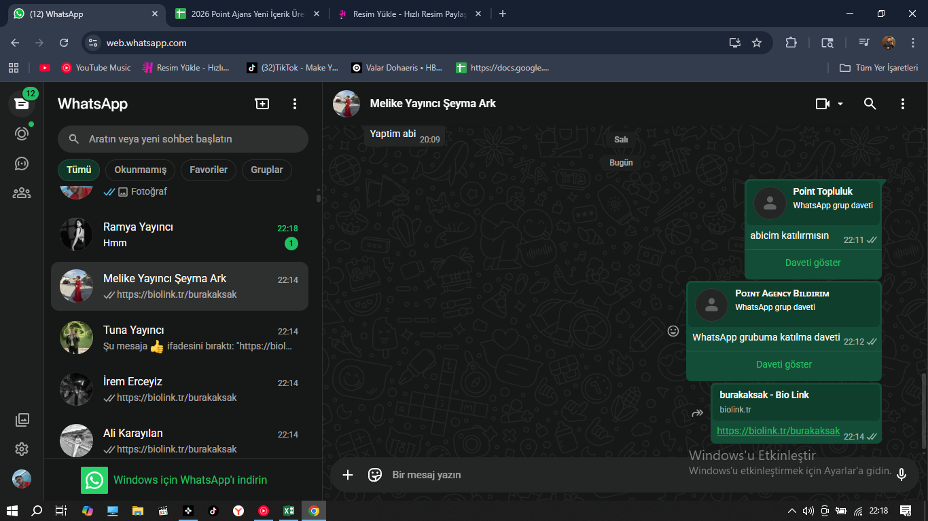Open the Windows Start menu
The image size is (928, 521).
coord(12,511)
